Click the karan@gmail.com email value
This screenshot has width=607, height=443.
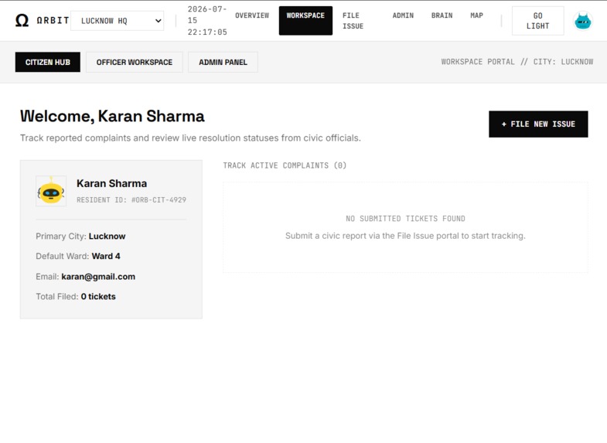[98, 277]
